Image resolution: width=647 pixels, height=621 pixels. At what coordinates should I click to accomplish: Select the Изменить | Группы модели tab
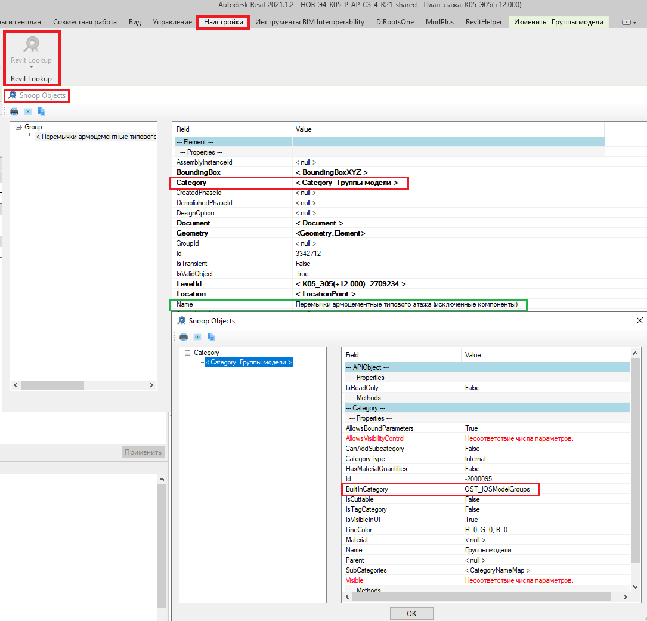tap(558, 22)
